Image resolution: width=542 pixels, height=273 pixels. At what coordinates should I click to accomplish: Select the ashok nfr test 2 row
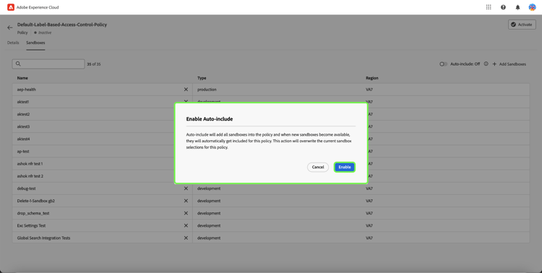tap(30, 176)
